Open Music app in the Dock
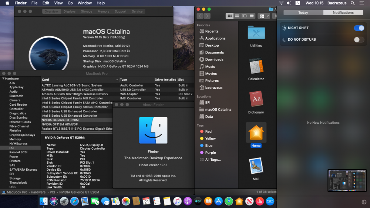 pyautogui.click(x=177, y=201)
